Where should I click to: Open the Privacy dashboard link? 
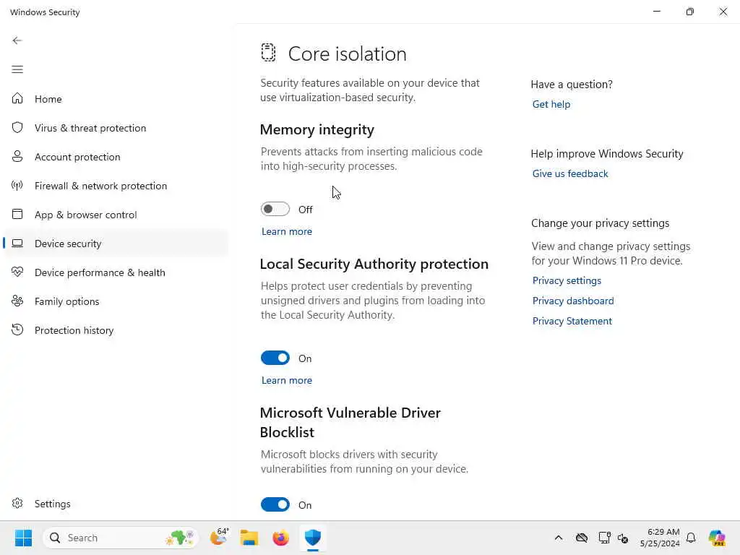(x=573, y=301)
